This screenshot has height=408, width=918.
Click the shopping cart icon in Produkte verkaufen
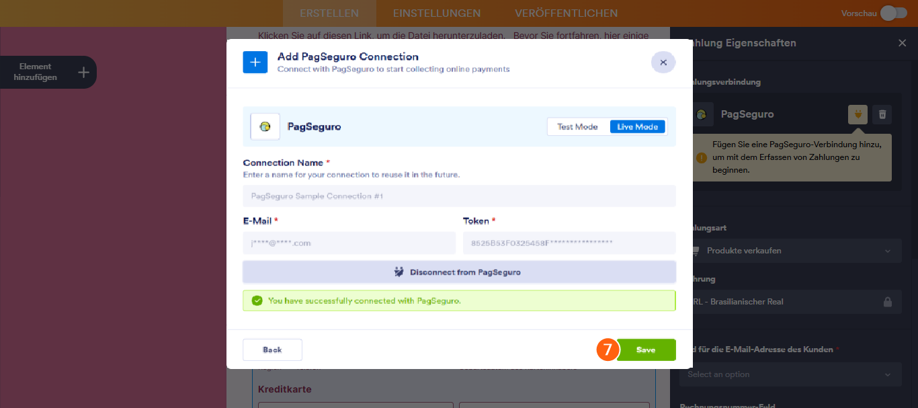click(x=696, y=250)
